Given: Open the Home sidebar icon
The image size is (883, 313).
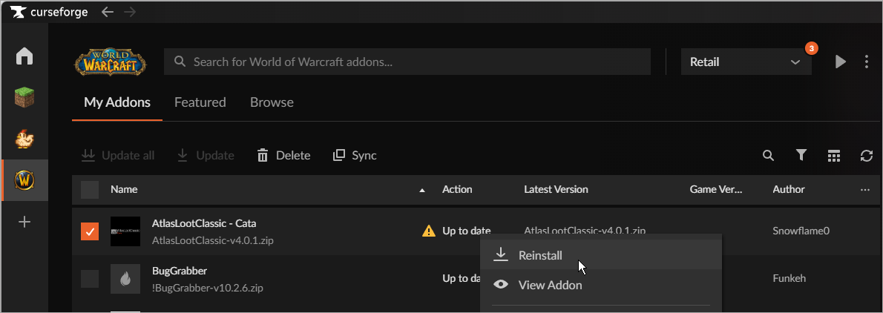Looking at the screenshot, I should pos(24,56).
